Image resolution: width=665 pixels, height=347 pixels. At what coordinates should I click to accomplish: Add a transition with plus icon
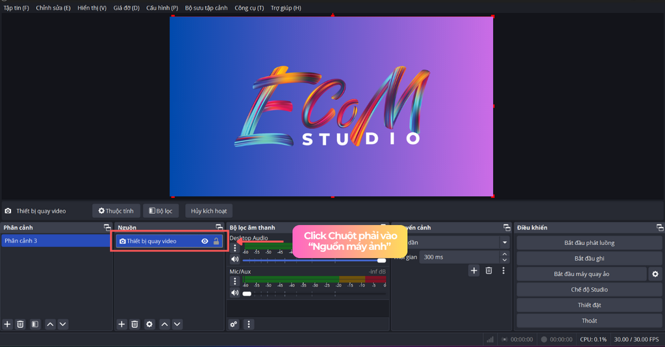[x=473, y=270]
